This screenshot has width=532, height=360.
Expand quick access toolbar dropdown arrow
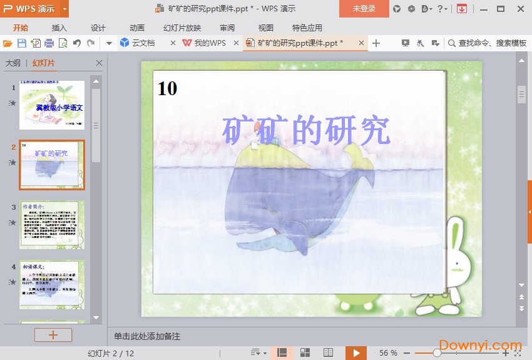coord(109,43)
